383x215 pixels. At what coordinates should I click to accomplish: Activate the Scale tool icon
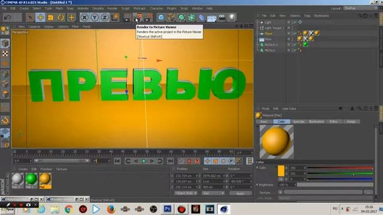(x=50, y=17)
